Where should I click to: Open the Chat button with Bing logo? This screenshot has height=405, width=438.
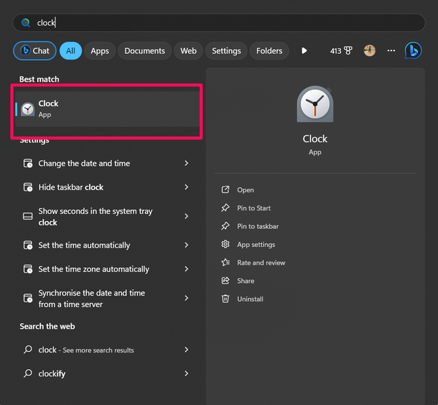(x=34, y=51)
